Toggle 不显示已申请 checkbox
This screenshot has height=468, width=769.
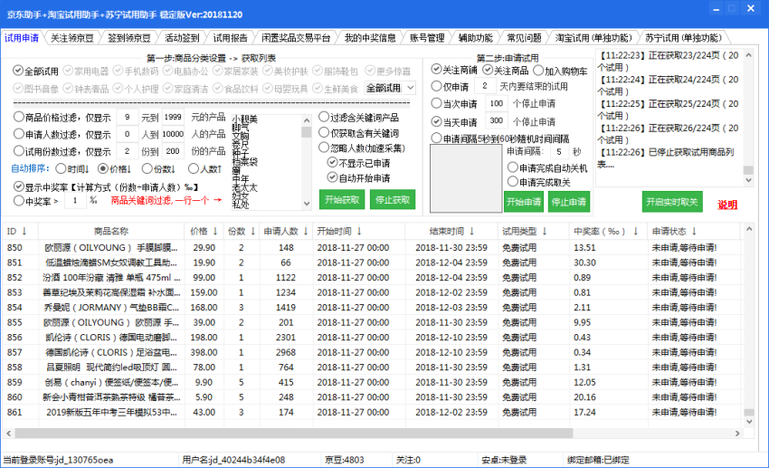(x=333, y=162)
